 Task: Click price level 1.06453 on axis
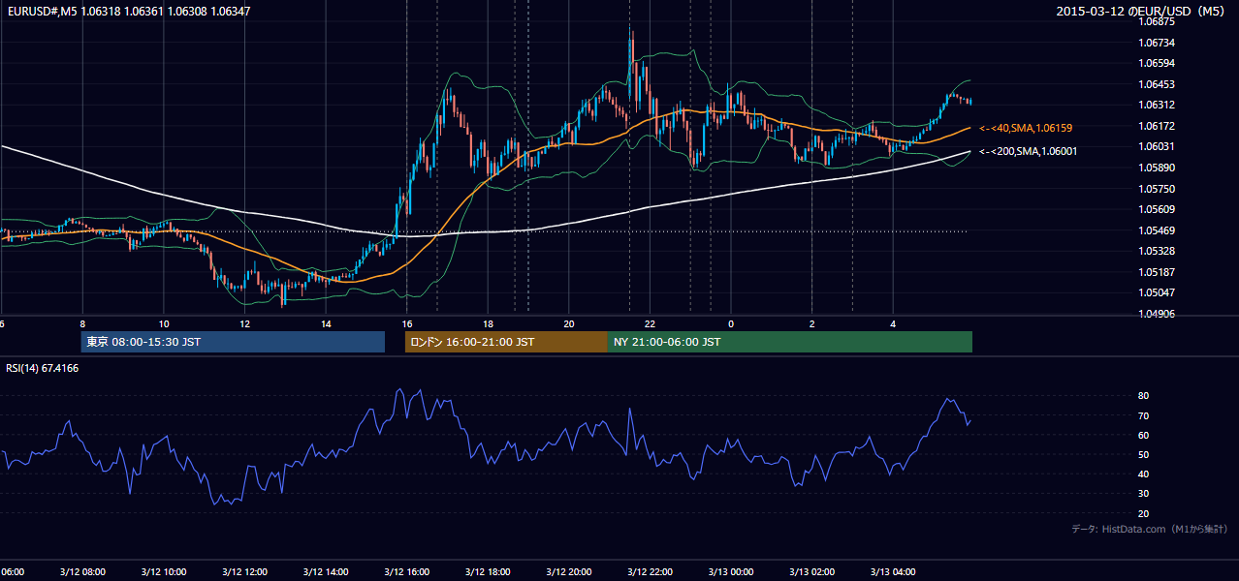[1157, 84]
